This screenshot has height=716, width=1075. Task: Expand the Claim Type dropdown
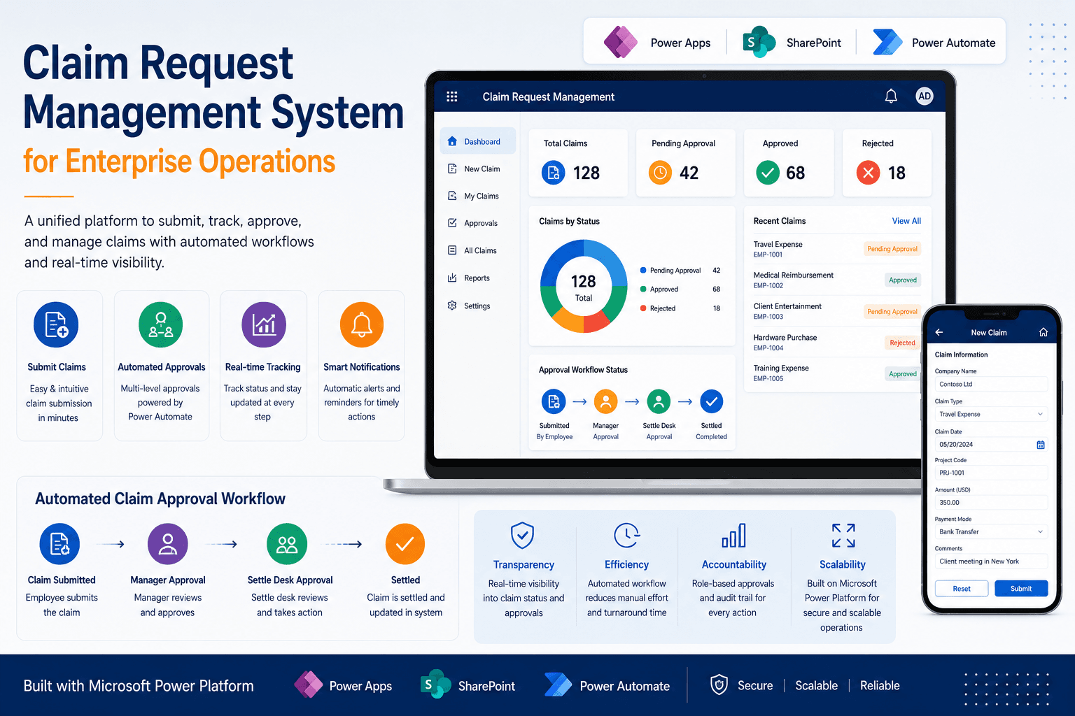[991, 414]
